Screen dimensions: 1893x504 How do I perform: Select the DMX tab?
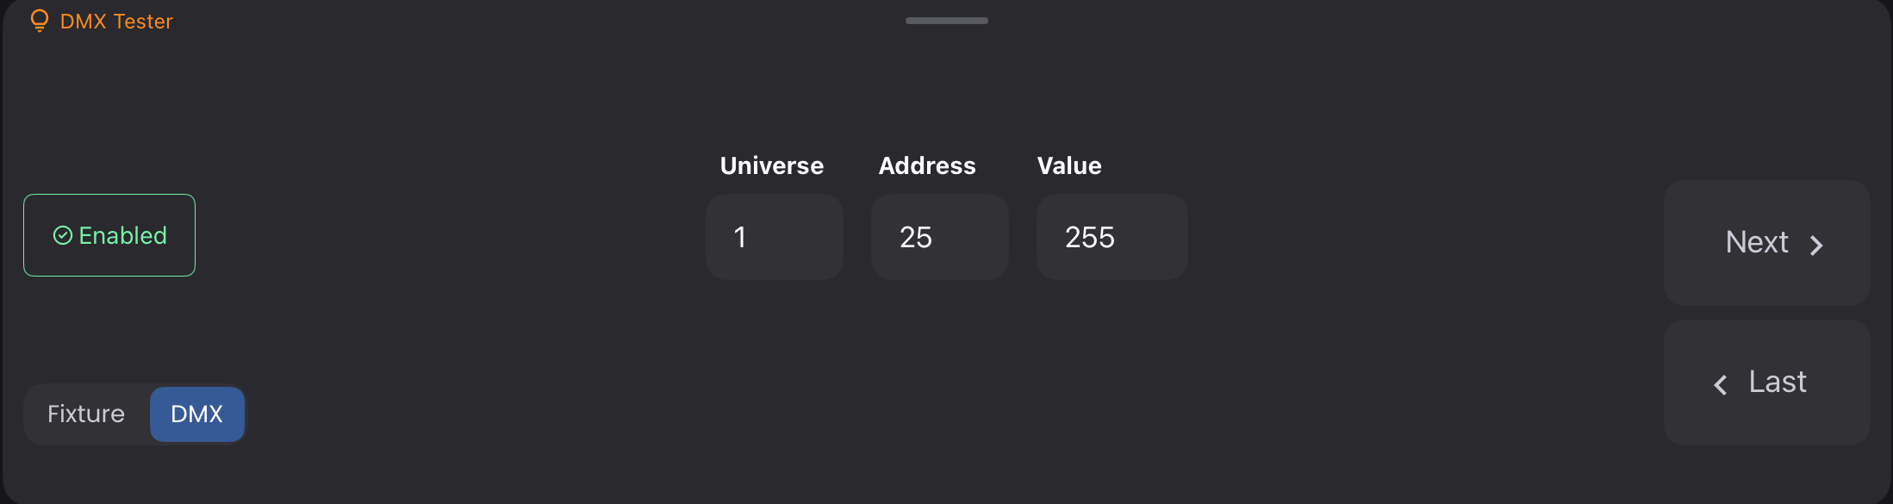[196, 414]
